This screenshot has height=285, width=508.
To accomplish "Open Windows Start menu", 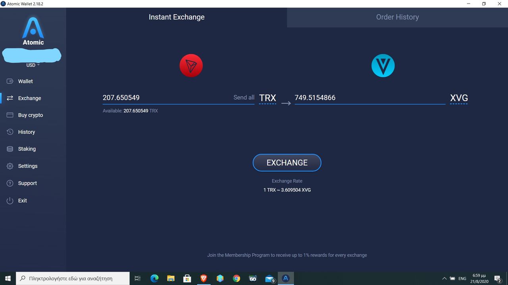I will (x=8, y=278).
